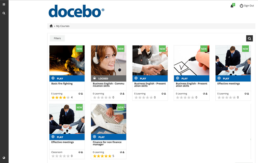Play the E-Learning Effective meetings course
258x163 pixels.
(233, 79)
